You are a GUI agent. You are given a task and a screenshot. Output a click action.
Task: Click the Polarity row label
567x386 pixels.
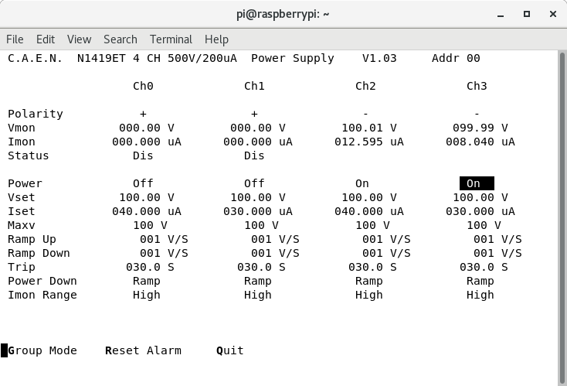coord(36,114)
